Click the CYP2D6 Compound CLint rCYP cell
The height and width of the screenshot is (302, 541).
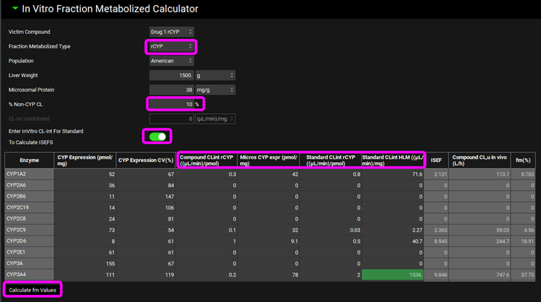click(x=207, y=241)
